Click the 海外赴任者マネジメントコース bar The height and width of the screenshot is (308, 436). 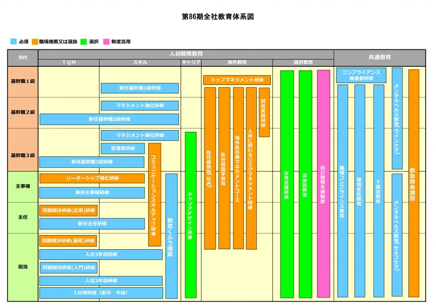[238, 168]
